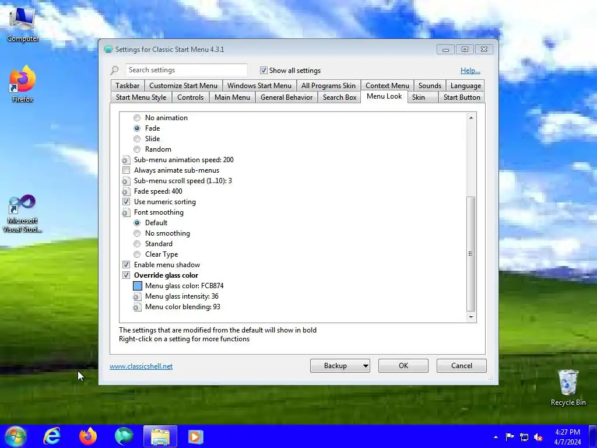Select the Recycle Bin desktop icon
Viewport: 597px width, 448px height.
tap(568, 387)
